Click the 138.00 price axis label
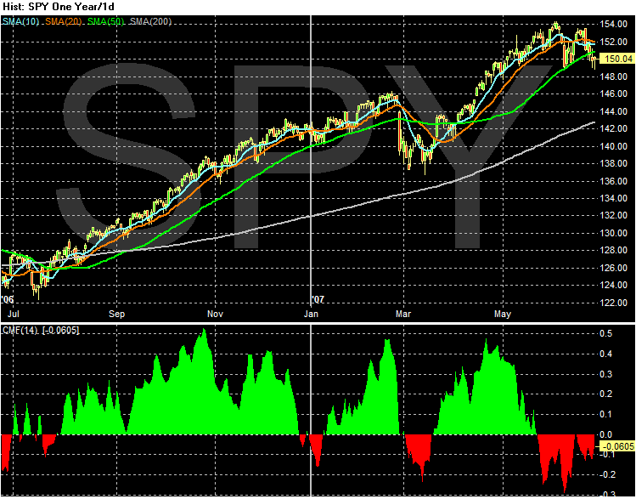636x499 pixels. click(x=616, y=163)
